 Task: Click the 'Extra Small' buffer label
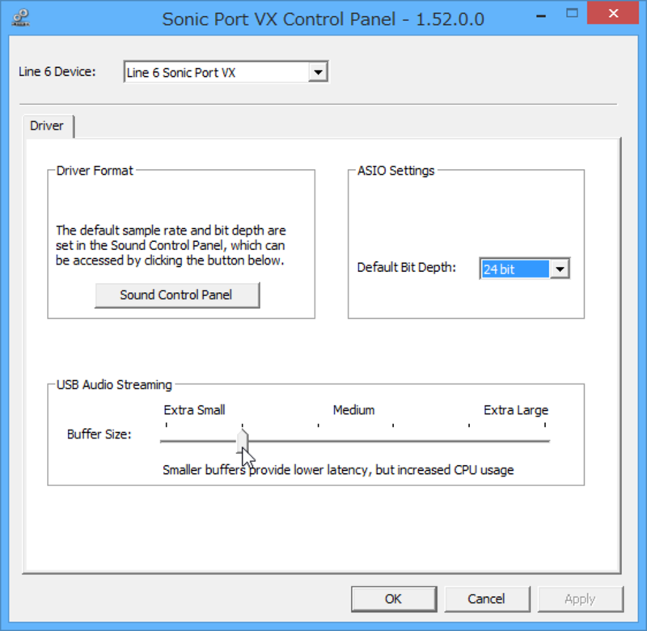(194, 410)
